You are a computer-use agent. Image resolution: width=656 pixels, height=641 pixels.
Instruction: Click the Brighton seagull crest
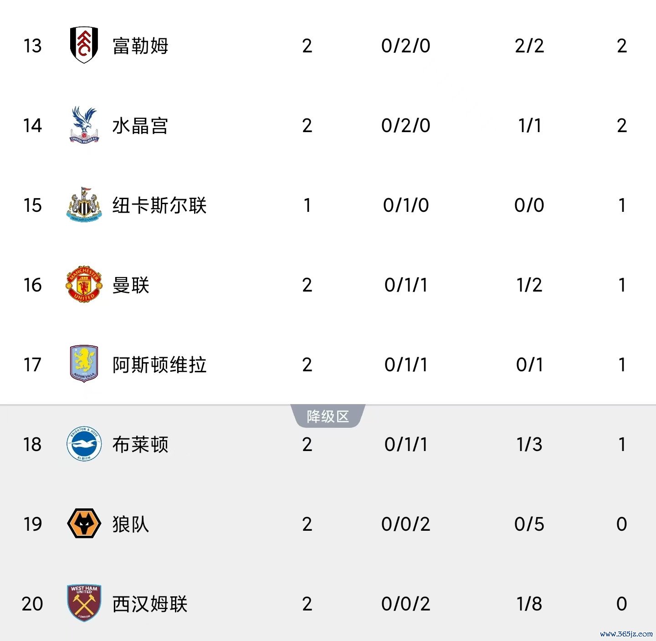(x=84, y=444)
